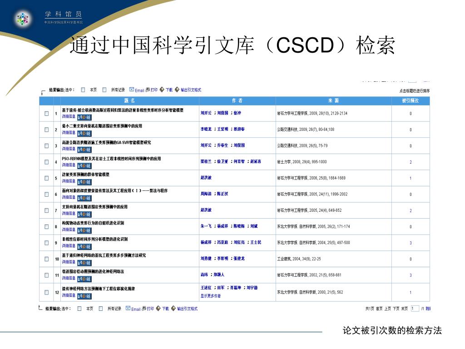Select the checkbox for record 9
The image size is (465, 349).
click(x=47, y=243)
